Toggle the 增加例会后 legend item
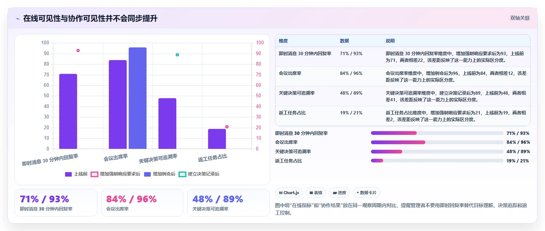 tap(160, 174)
